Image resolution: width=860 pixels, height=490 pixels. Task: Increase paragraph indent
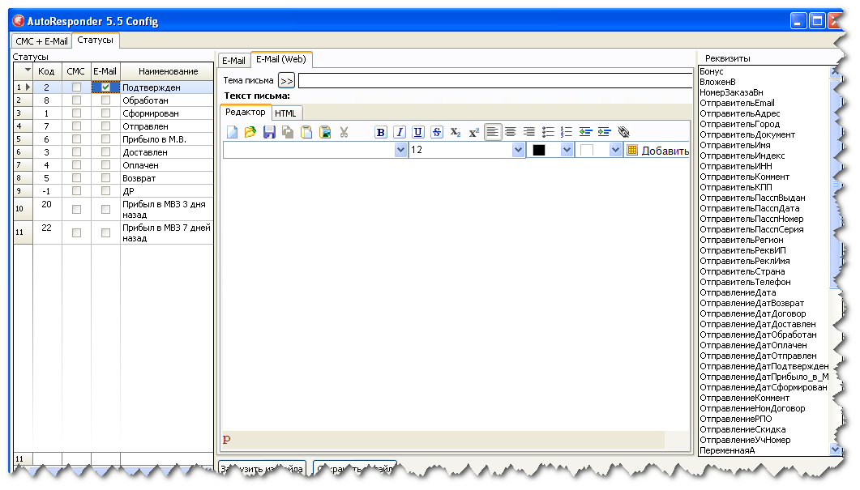pyautogui.click(x=604, y=132)
